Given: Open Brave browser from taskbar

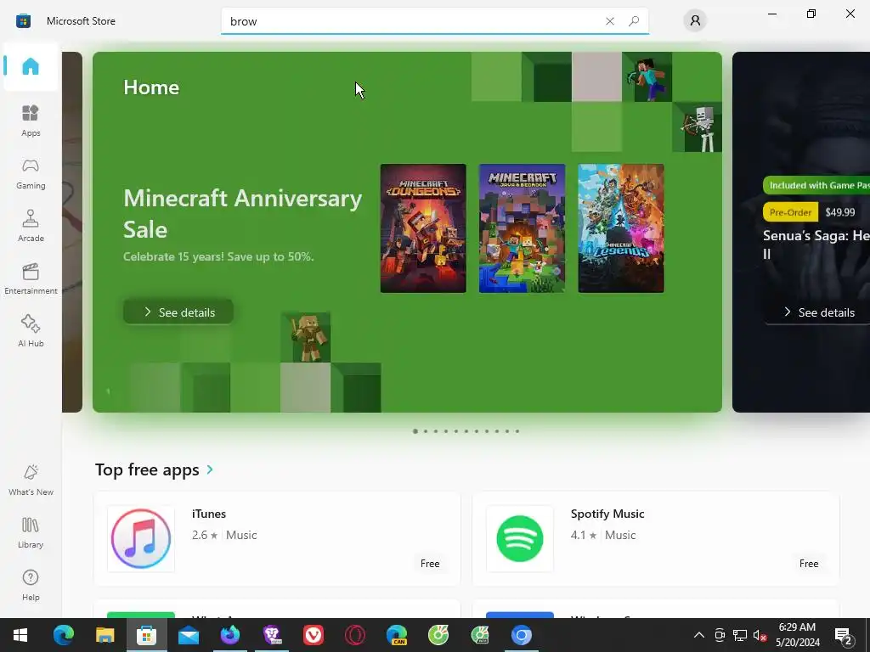Looking at the screenshot, I should click(272, 635).
